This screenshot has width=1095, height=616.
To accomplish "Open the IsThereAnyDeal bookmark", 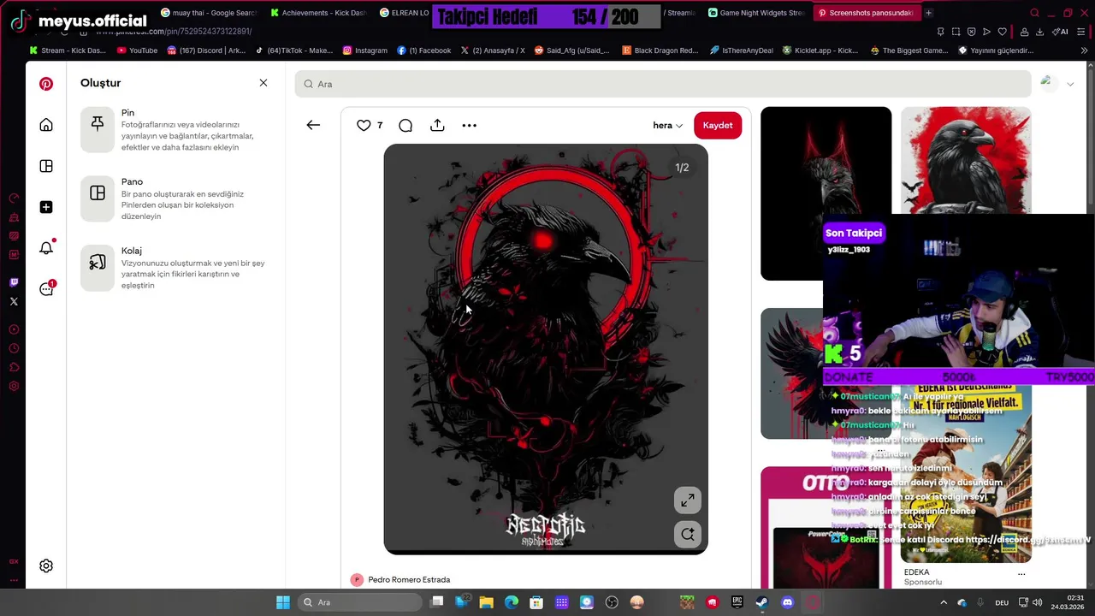I will 741,50.
